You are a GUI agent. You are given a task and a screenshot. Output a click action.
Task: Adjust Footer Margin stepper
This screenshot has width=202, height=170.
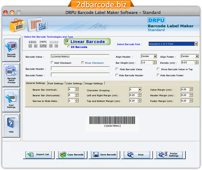[191, 101]
